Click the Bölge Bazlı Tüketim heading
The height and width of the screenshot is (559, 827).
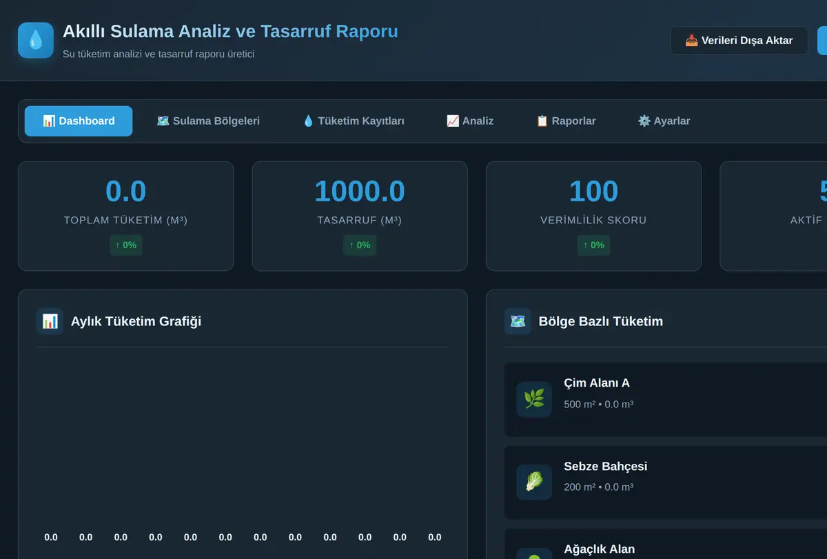pyautogui.click(x=600, y=321)
